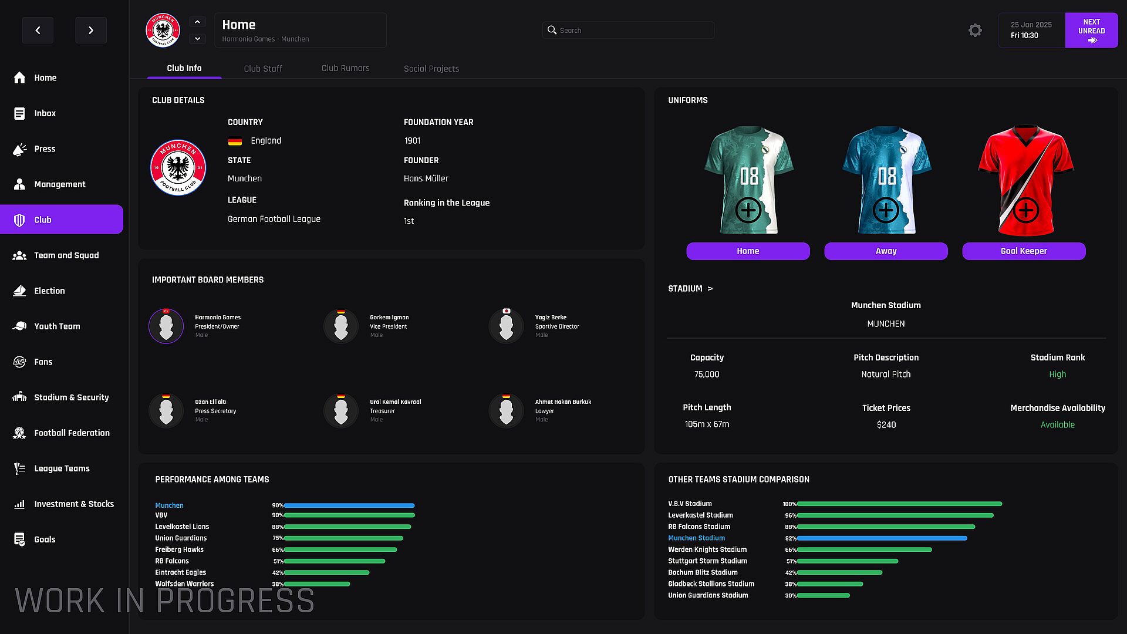Image resolution: width=1127 pixels, height=634 pixels.
Task: Select the Away uniform button
Action: pos(885,251)
